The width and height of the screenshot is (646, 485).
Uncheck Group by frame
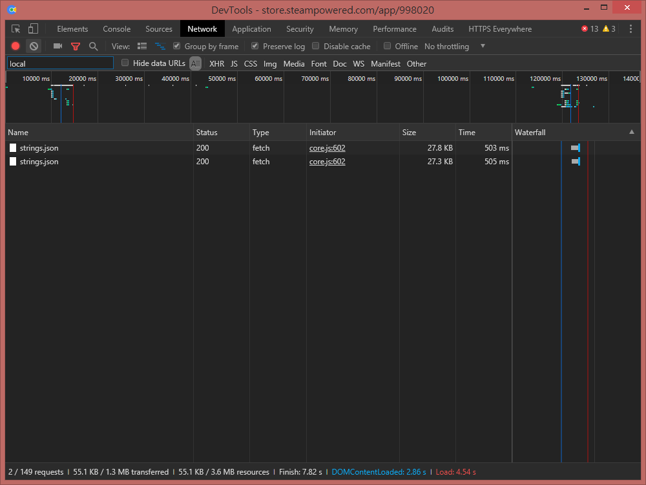176,46
